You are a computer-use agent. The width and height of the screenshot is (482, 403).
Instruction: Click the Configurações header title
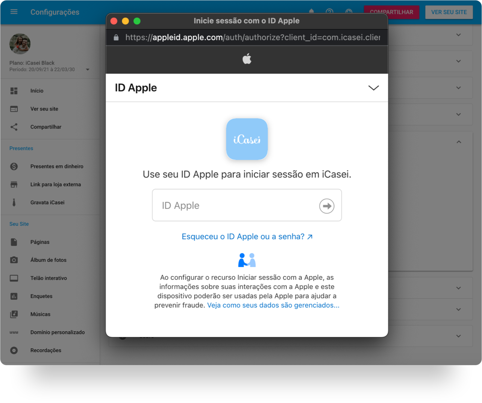55,12
